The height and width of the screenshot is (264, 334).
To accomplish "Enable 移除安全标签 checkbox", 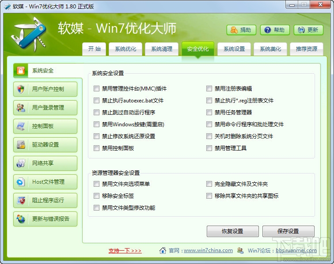I will click(96, 196).
